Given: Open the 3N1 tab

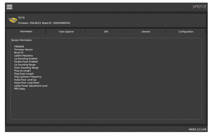Looking at the screenshot, I should tap(106, 32).
